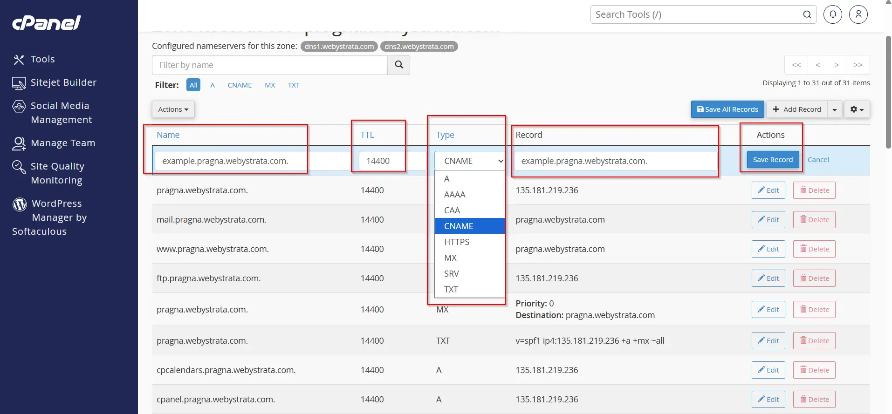Select MX in the type list
This screenshot has height=414, width=892.
470,258
